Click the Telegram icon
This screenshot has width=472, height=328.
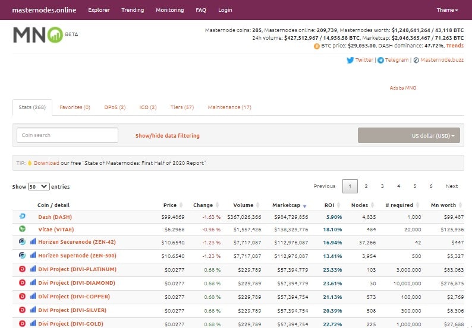381,60
